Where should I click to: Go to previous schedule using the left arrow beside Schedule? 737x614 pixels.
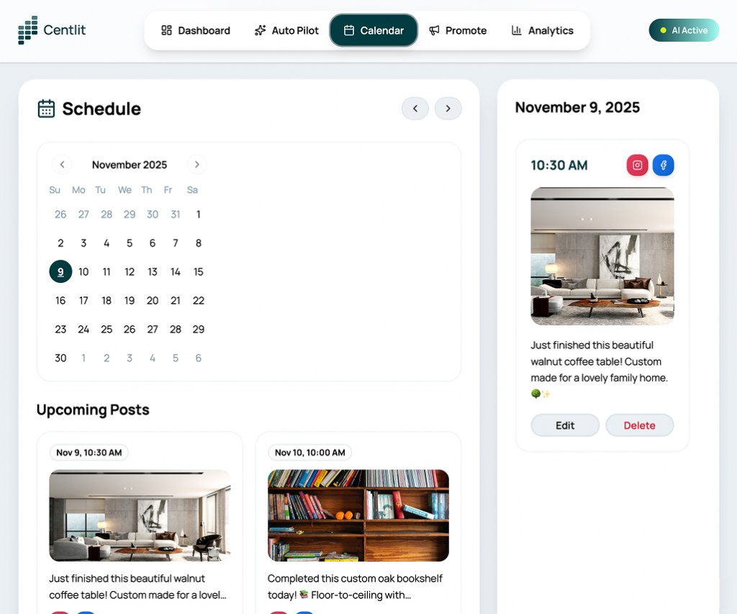point(415,109)
